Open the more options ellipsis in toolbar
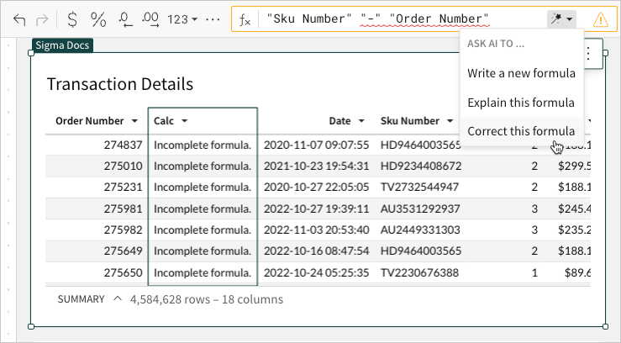 coord(213,19)
